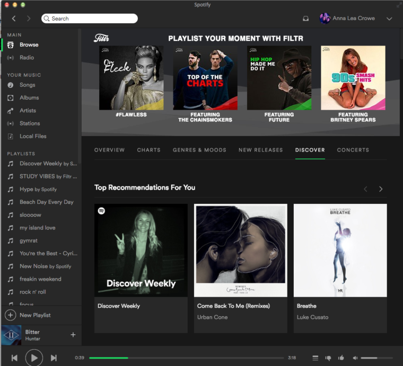Switch to the Overview tab
This screenshot has height=366, width=403.
coord(109,150)
